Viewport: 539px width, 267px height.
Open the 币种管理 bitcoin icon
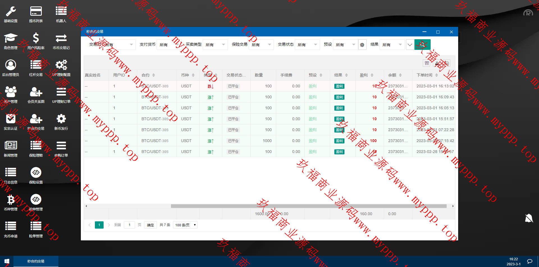tap(11, 200)
